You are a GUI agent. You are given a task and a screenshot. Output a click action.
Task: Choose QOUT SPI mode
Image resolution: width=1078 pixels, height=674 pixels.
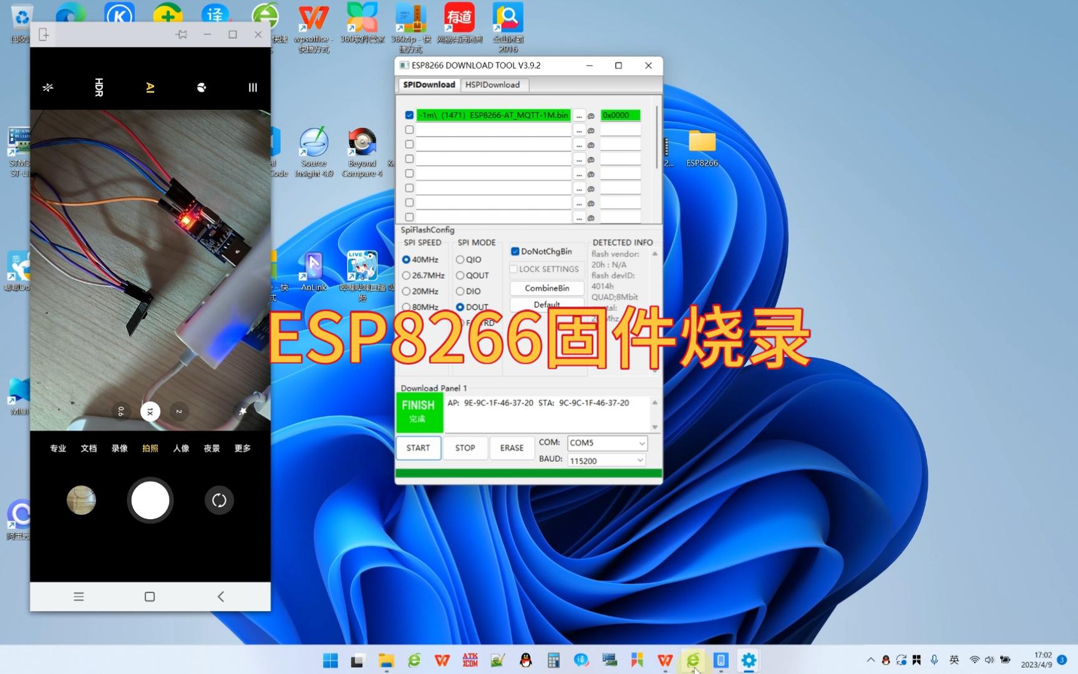472,275
